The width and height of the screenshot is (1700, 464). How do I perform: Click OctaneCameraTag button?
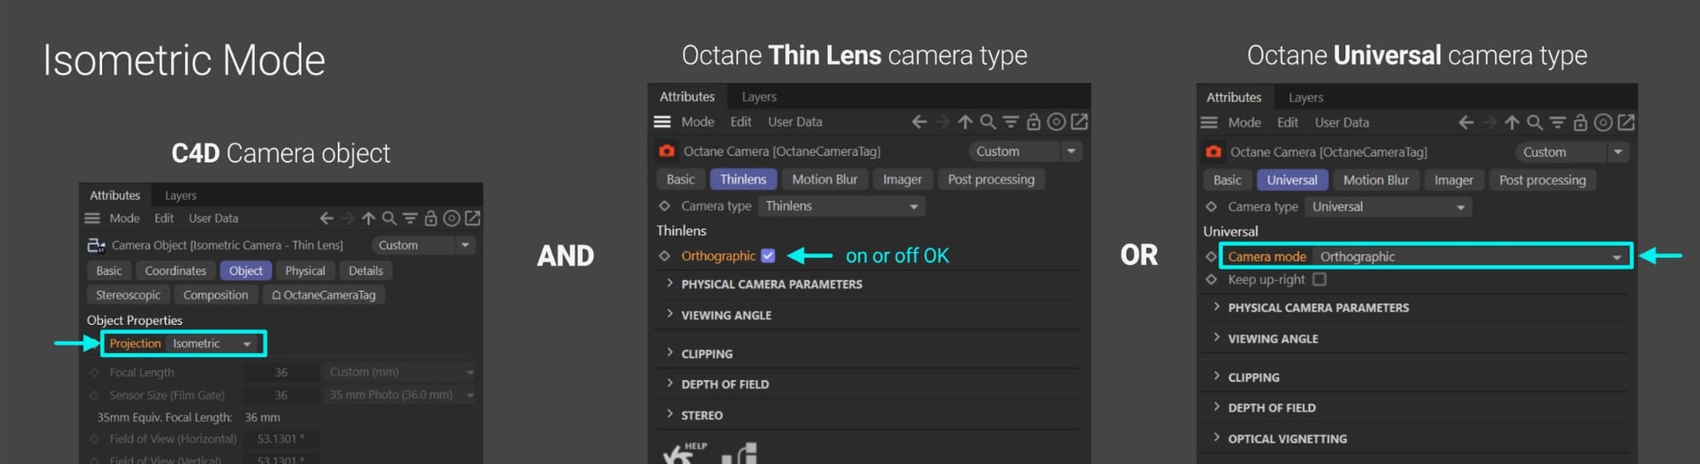(x=324, y=295)
